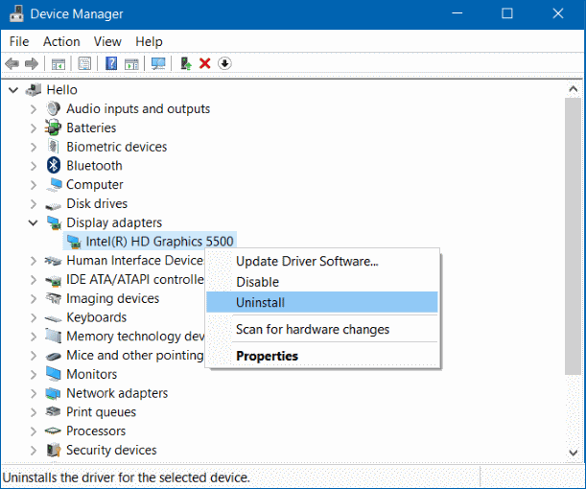Screen dimensions: 586x489
Task: Collapse the Display adapters category
Action: click(34, 222)
